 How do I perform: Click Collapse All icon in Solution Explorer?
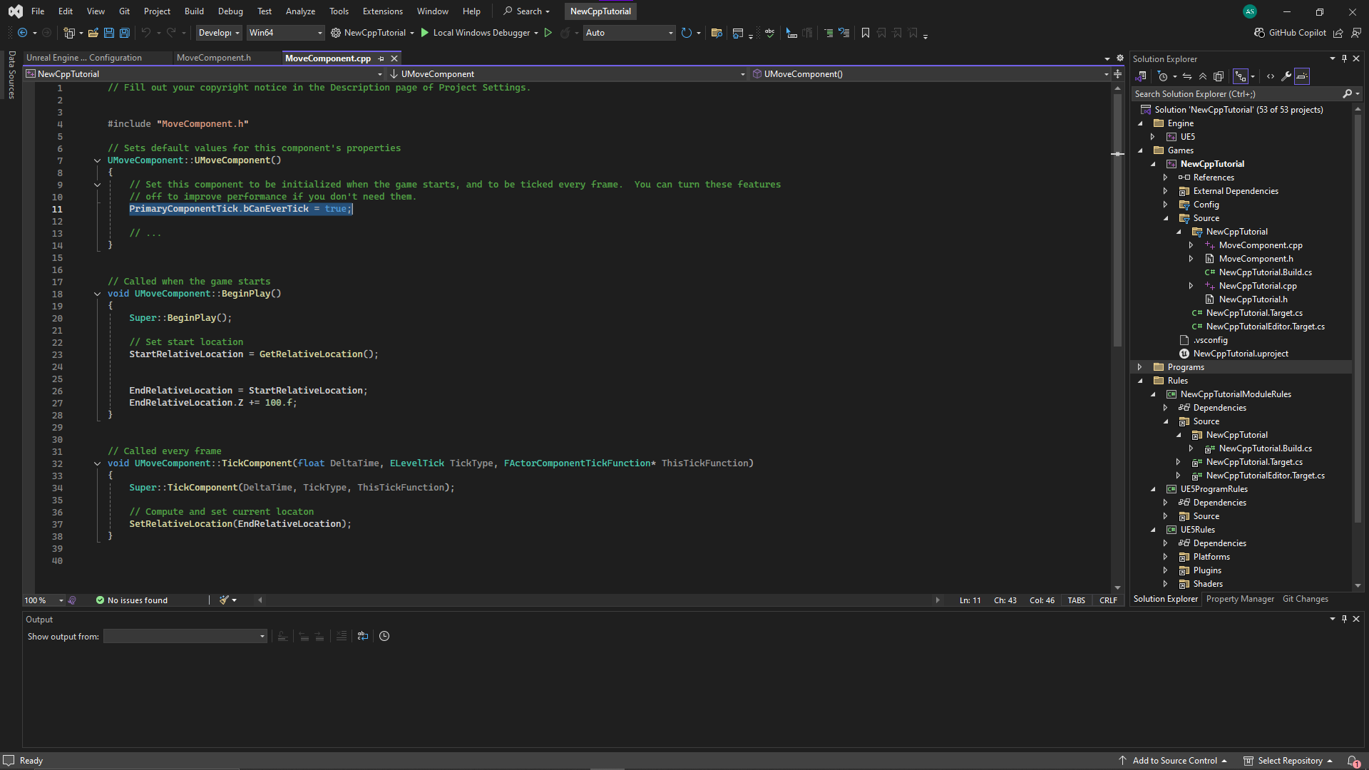tap(1203, 76)
